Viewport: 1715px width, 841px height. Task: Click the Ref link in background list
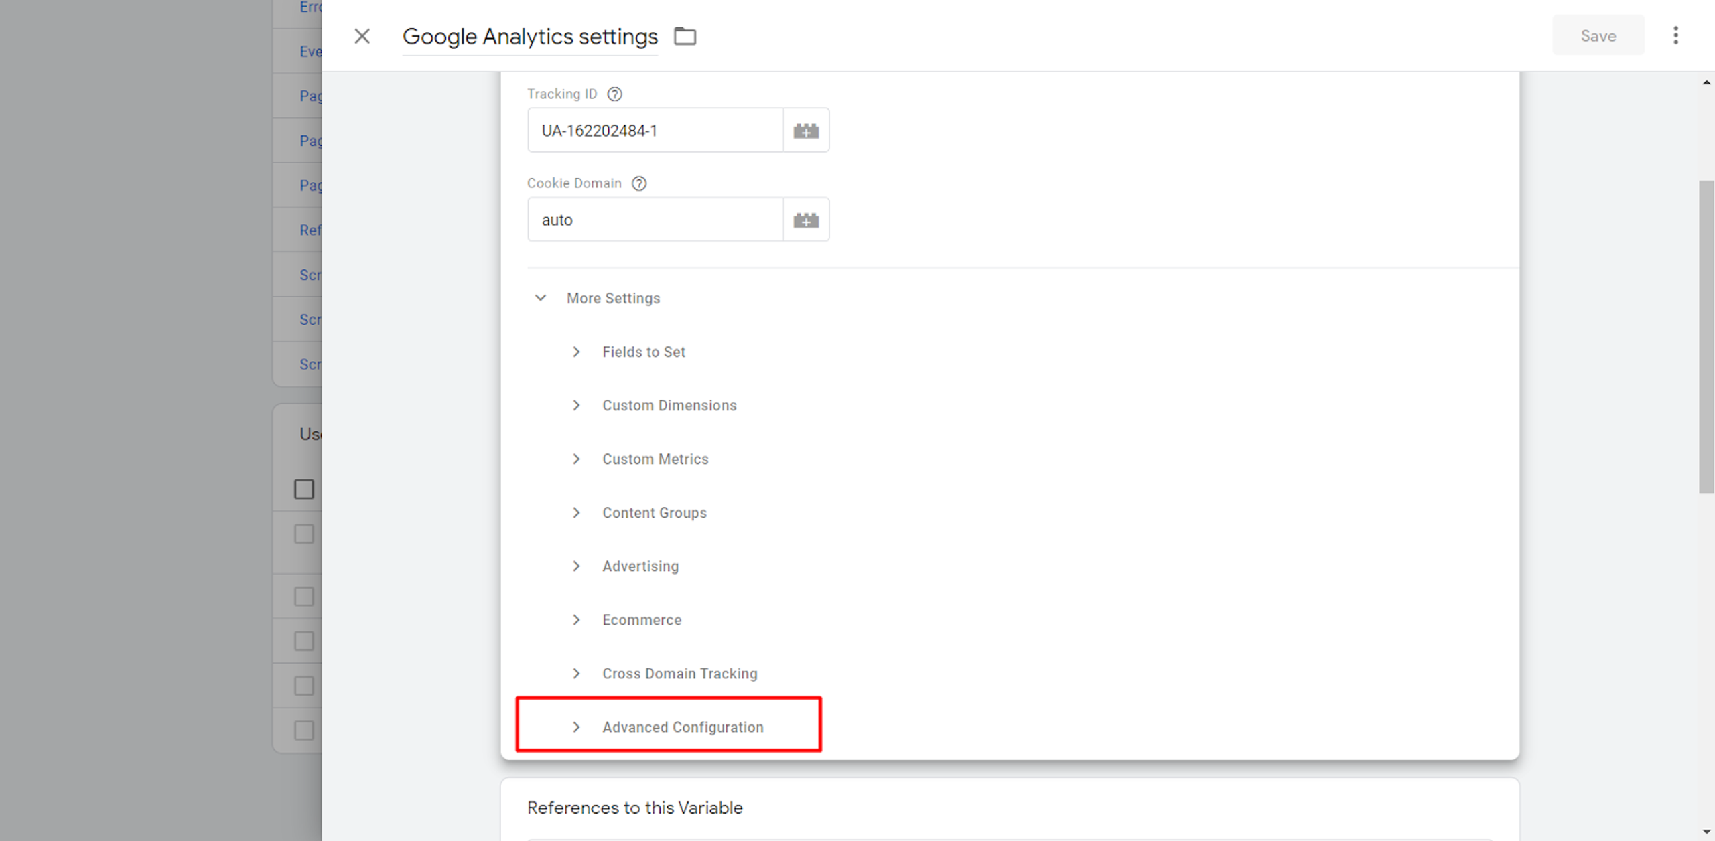click(x=310, y=230)
